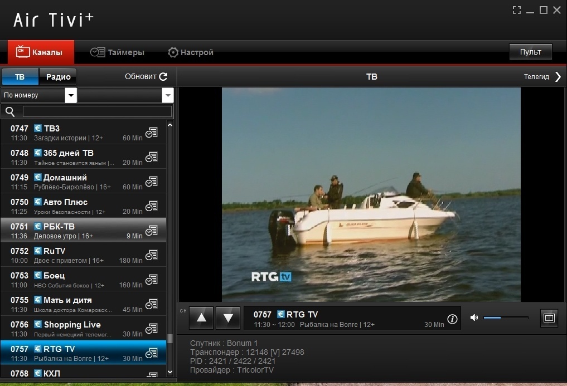
Task: Set a timer for РБК-ТВ
Action: click(152, 231)
